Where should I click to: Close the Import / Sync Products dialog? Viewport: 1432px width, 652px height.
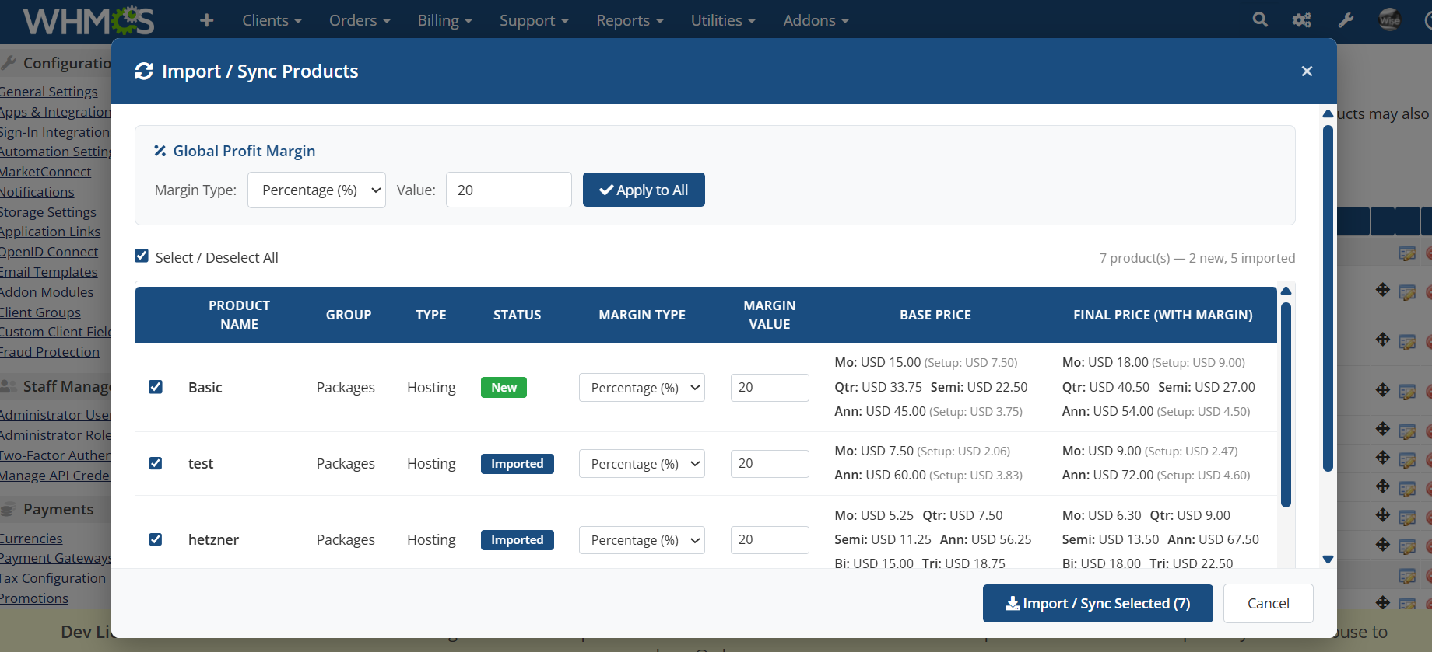[x=1307, y=71]
